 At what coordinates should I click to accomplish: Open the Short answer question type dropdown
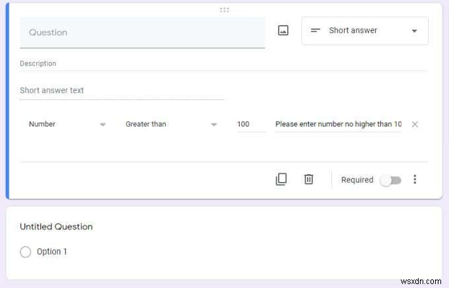pyautogui.click(x=364, y=30)
